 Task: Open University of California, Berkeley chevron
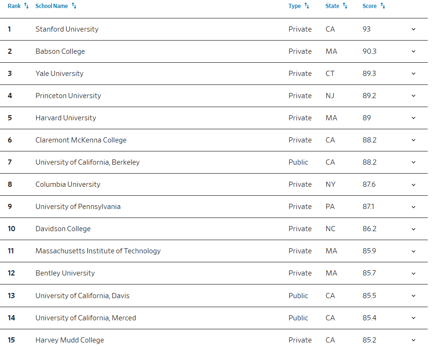coord(414,162)
